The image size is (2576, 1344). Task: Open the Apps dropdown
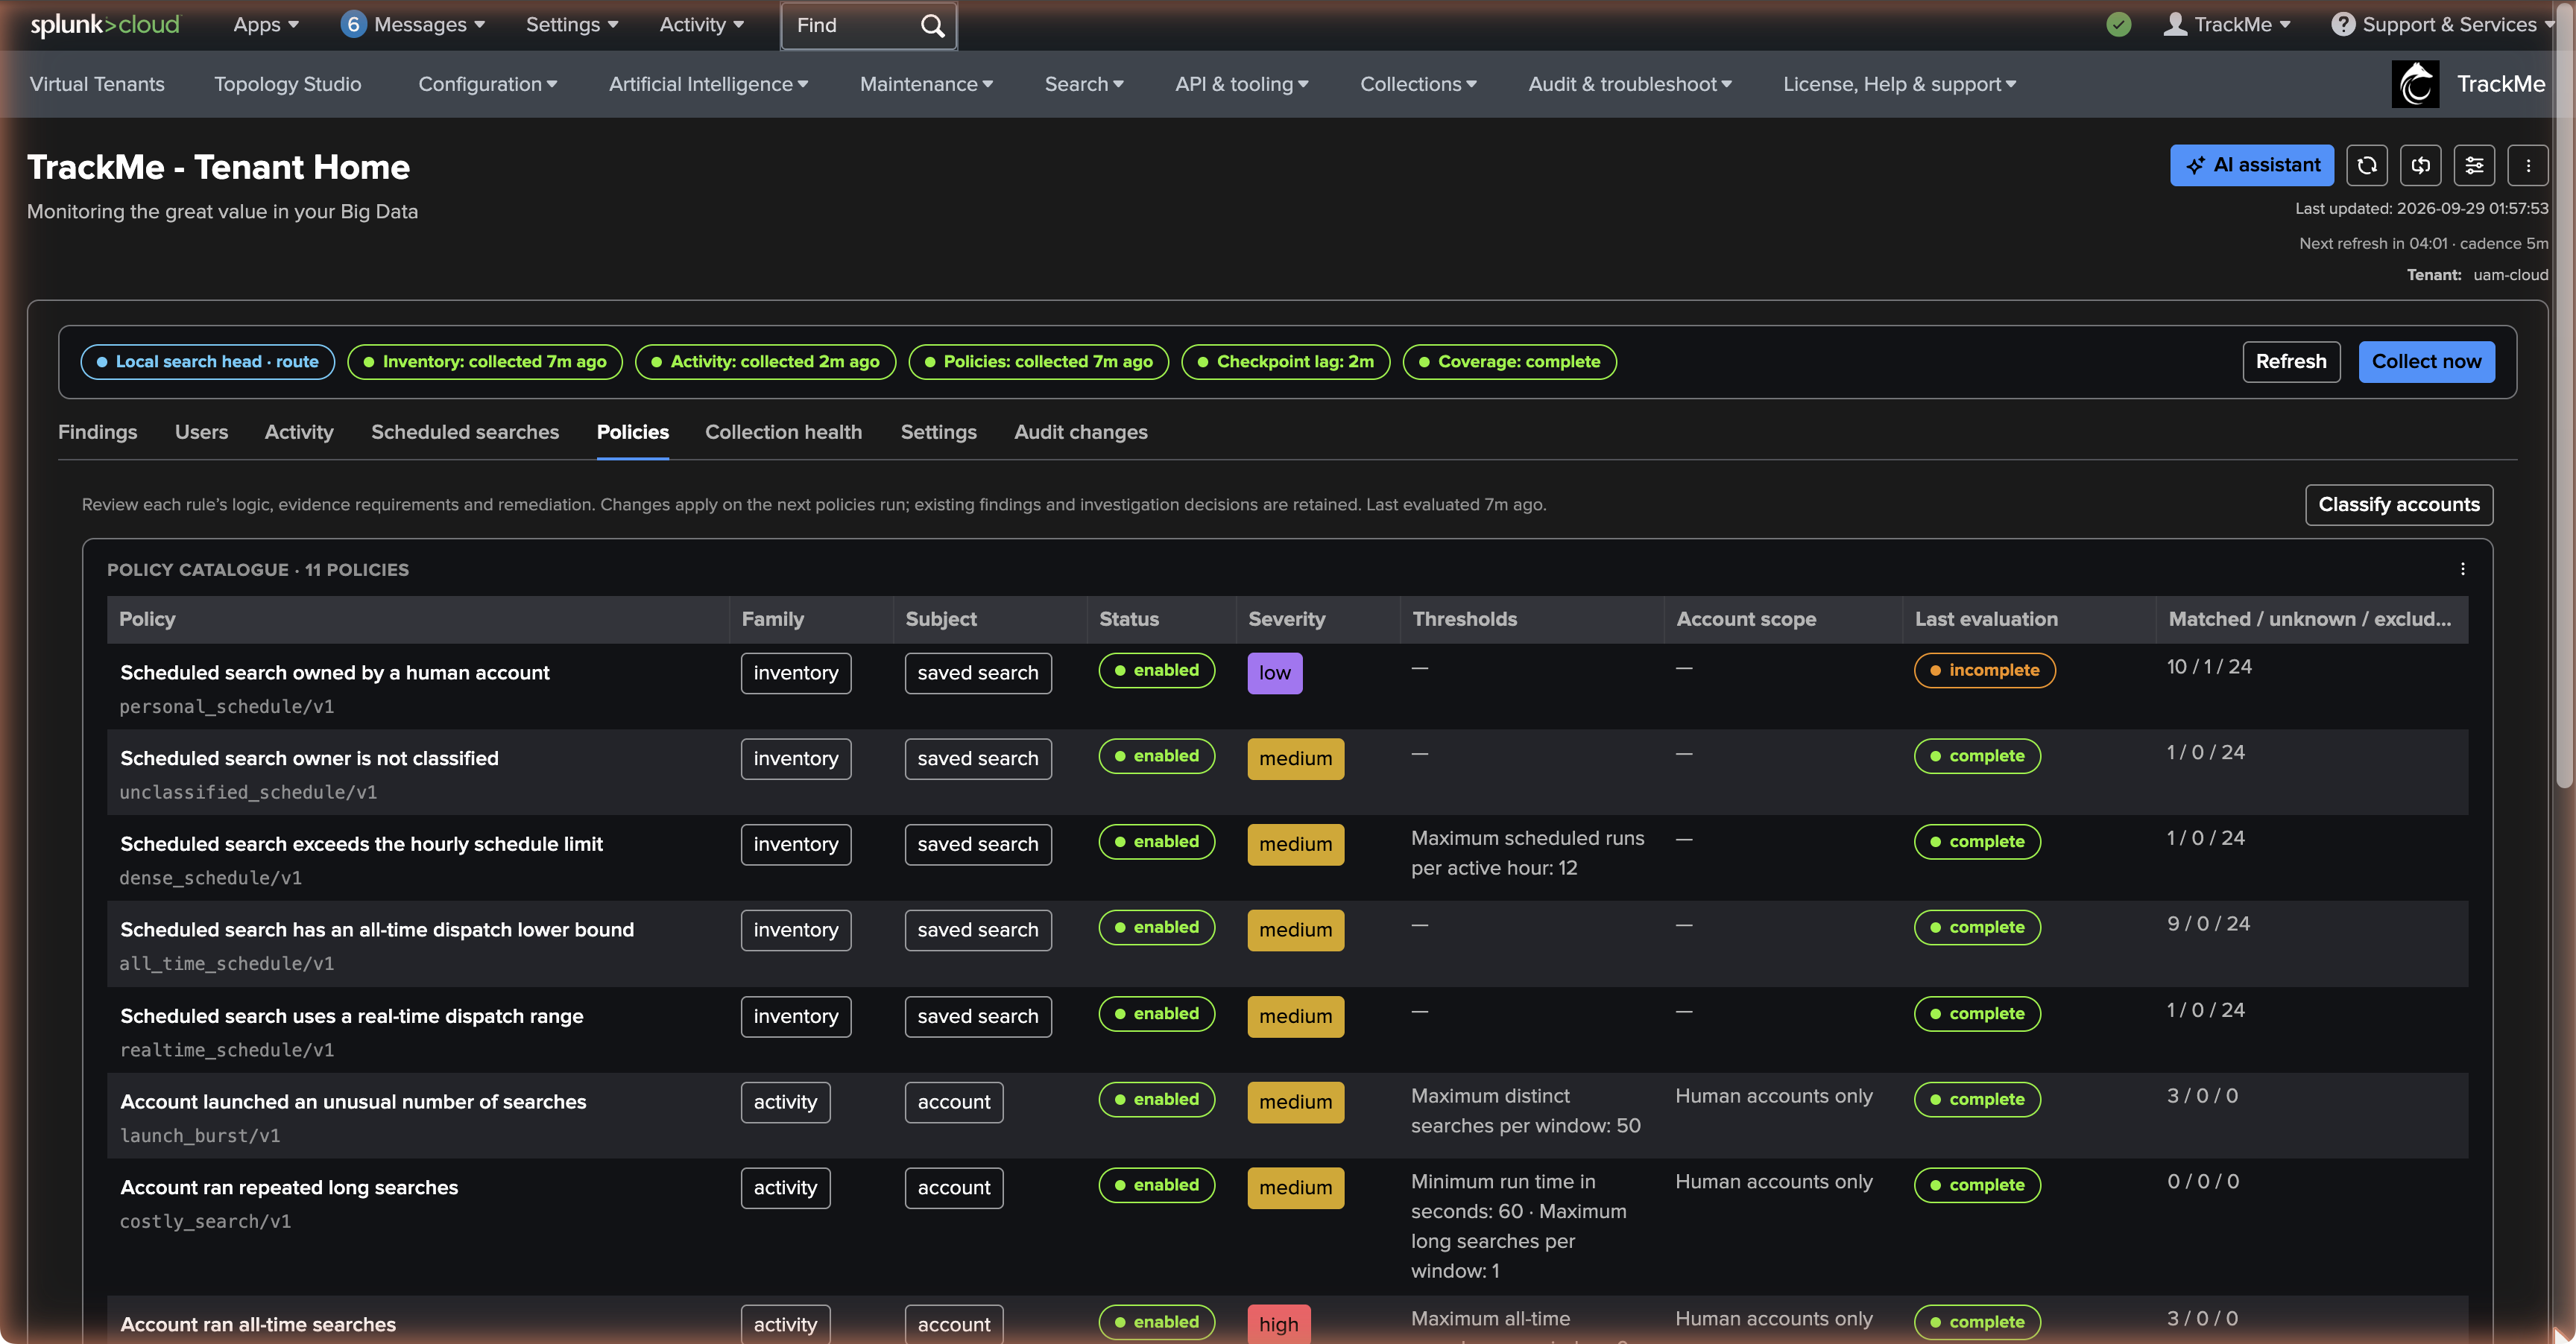[x=266, y=25]
